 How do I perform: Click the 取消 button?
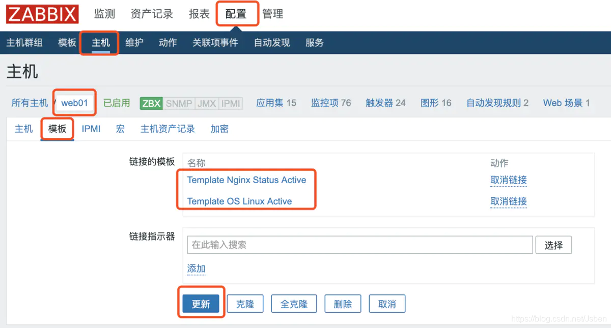pyautogui.click(x=387, y=304)
